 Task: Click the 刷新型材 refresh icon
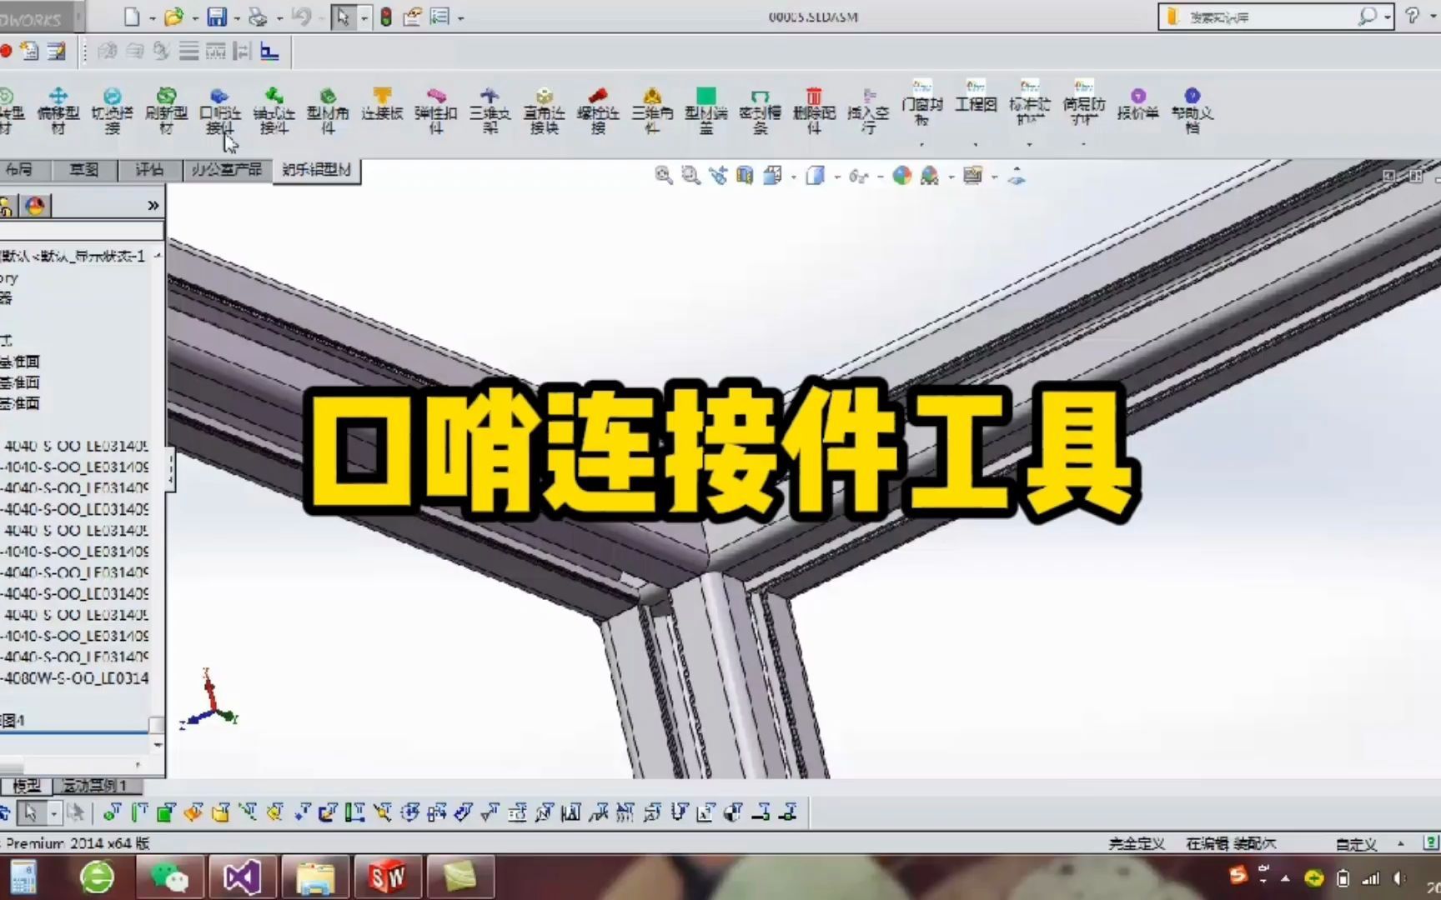(166, 112)
